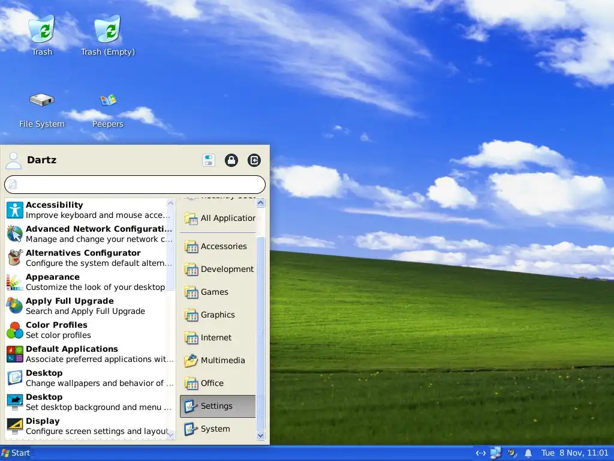Screen dimensions: 614x461
Task: Open the settings manager toggle icon
Action: click(x=209, y=160)
